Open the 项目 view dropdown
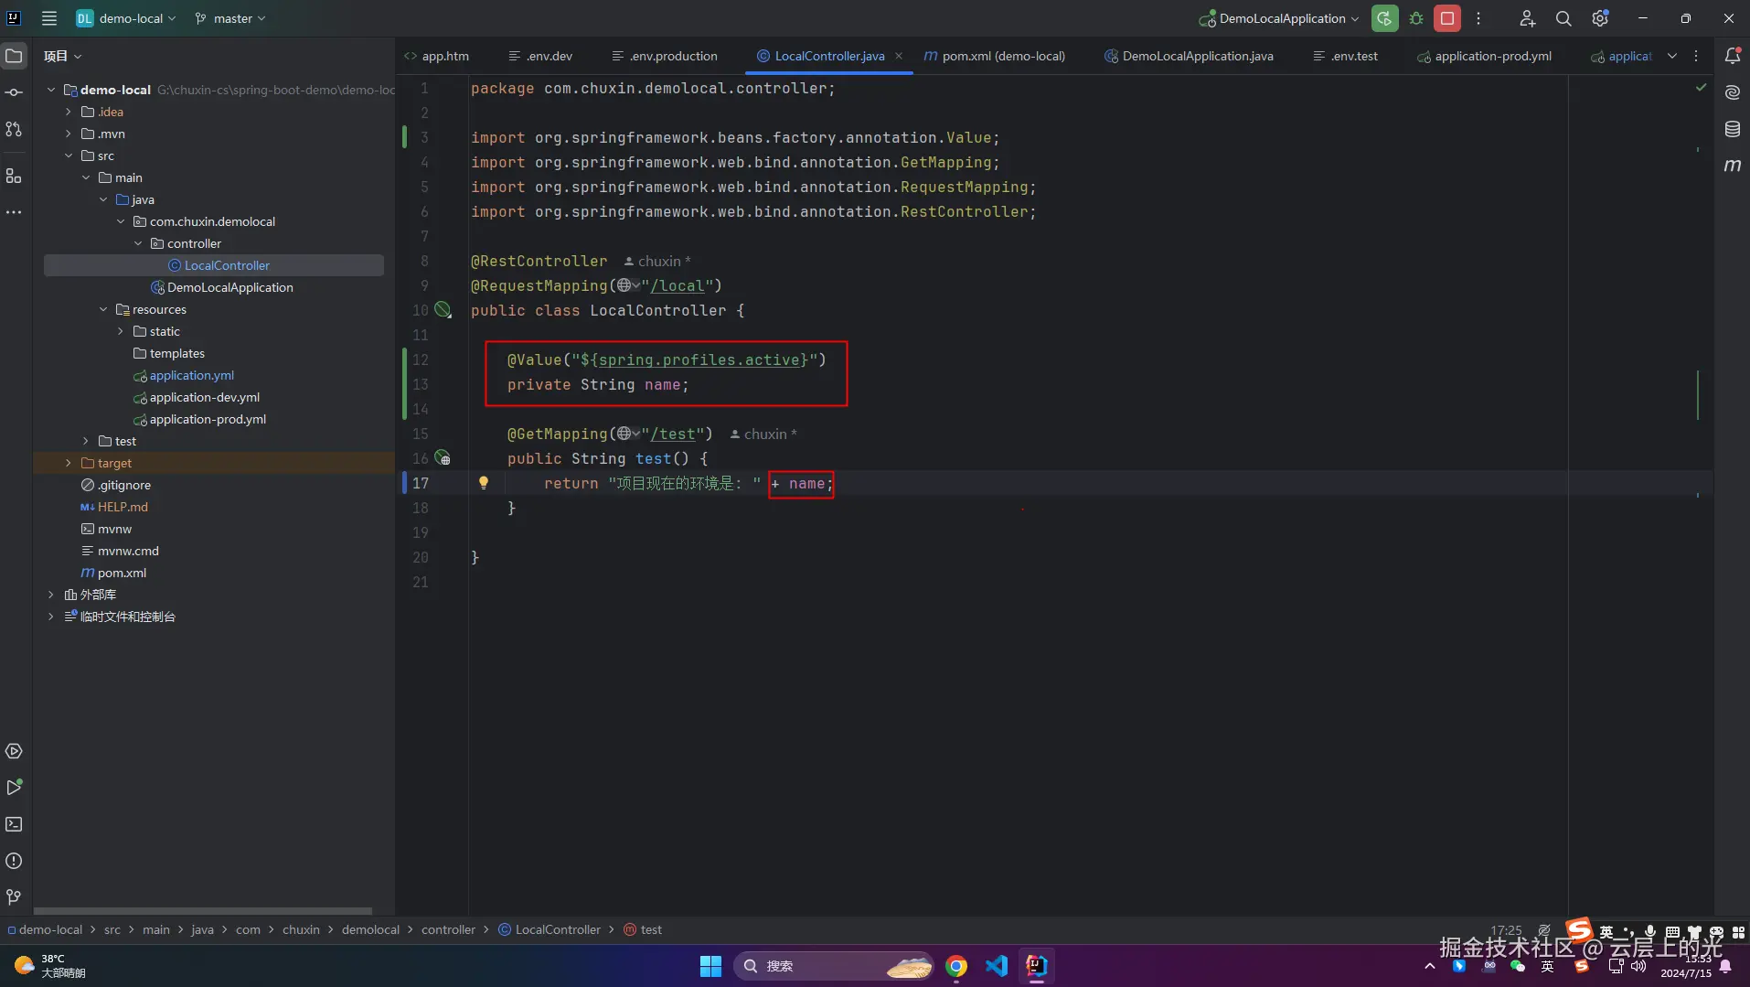1750x987 pixels. [62, 56]
